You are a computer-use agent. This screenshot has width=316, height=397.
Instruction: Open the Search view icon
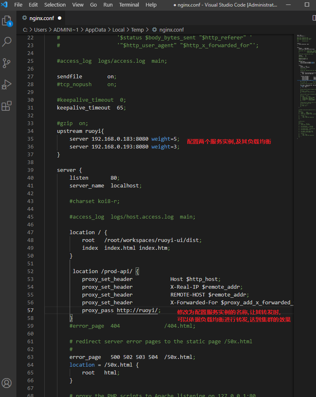pos(7,42)
